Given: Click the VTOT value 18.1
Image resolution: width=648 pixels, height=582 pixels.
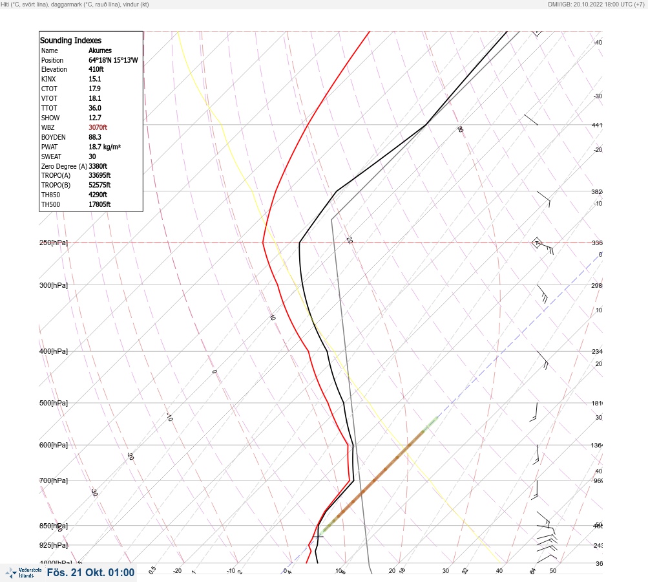Looking at the screenshot, I should 94,98.
